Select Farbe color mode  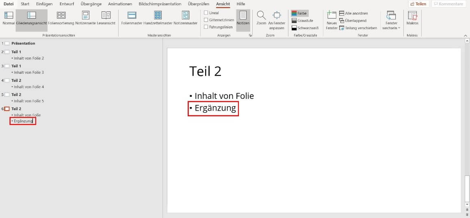click(299, 13)
